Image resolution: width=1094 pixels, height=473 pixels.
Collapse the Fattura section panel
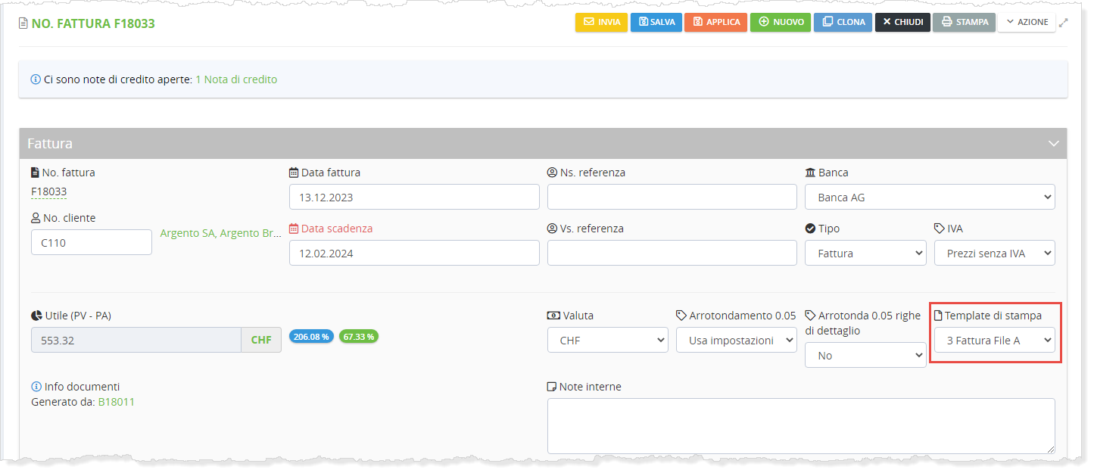(x=1052, y=143)
